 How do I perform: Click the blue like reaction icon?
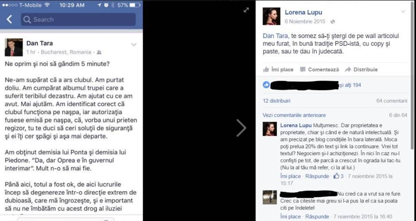pyautogui.click(x=266, y=85)
